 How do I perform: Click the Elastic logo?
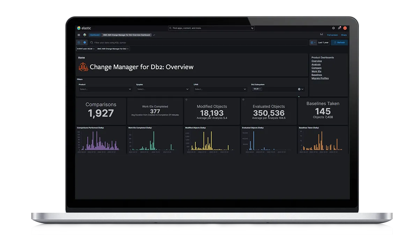[84, 28]
